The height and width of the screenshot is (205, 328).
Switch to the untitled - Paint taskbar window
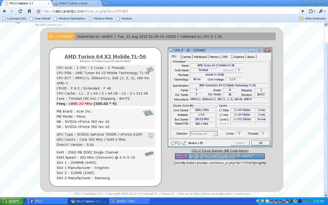(129, 201)
